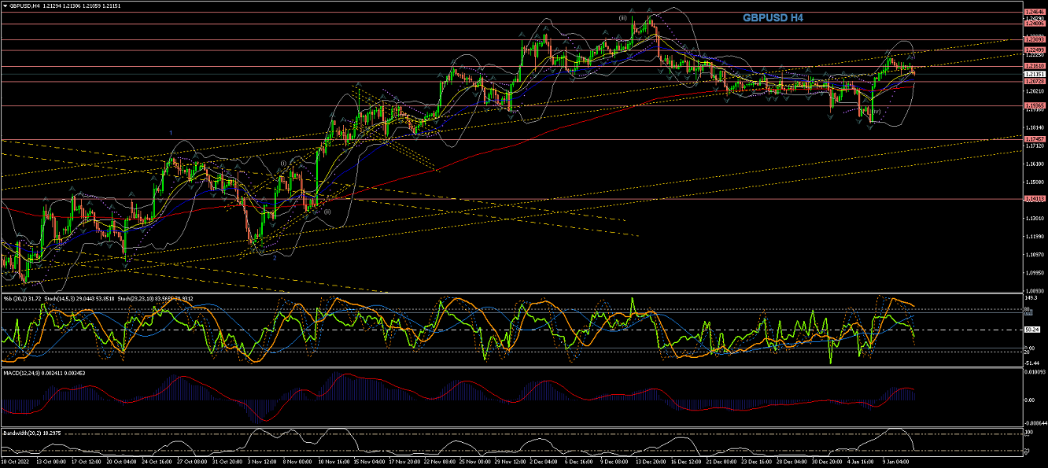Click the 1.19365 support price tag

click(1034, 105)
